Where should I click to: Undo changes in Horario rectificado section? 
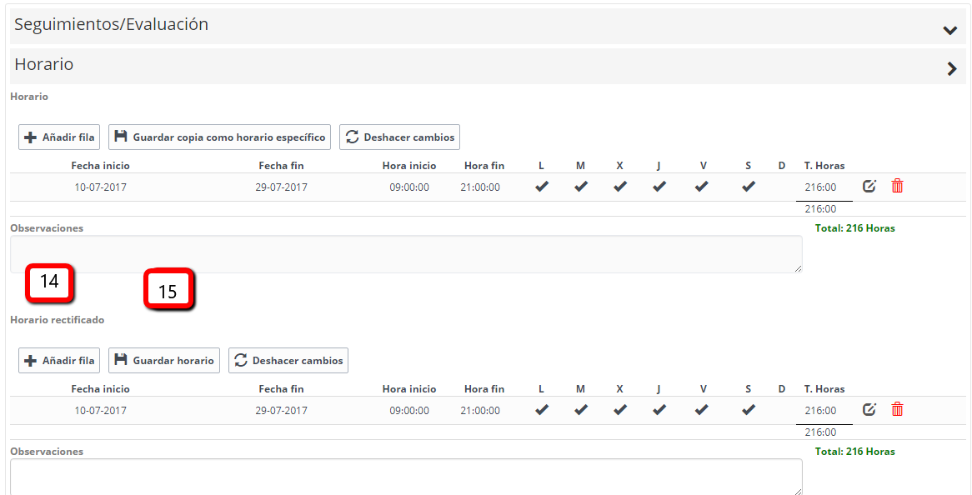pos(288,360)
